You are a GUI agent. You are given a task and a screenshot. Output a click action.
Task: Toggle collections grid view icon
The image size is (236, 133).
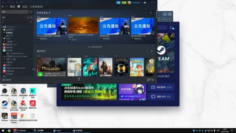tap(31, 12)
